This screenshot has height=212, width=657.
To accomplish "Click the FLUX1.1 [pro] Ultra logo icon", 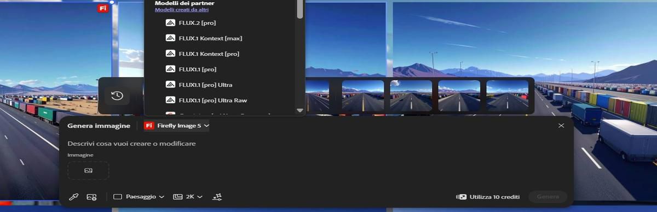I will point(170,85).
